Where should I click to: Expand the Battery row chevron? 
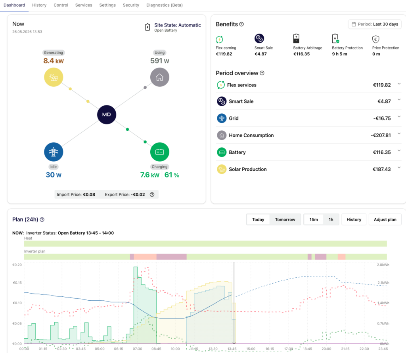click(x=399, y=151)
